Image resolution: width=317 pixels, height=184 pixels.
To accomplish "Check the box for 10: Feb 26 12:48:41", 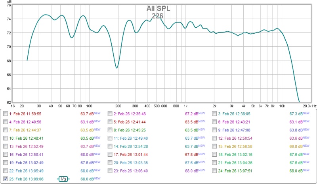I will click(x=6, y=138).
